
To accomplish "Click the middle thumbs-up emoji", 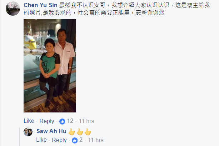I will point(80,132).
